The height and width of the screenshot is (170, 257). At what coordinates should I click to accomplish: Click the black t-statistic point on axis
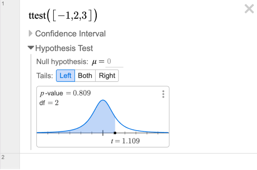click(x=115, y=133)
